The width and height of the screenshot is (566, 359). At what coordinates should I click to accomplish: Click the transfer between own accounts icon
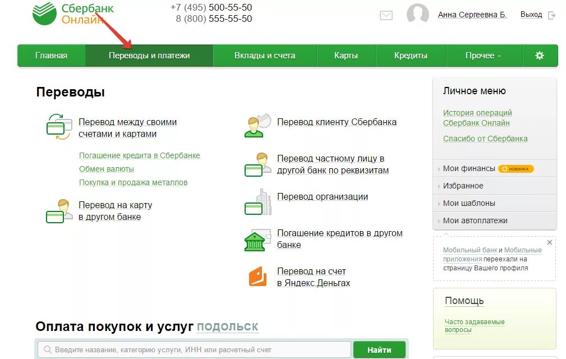pyautogui.click(x=59, y=127)
